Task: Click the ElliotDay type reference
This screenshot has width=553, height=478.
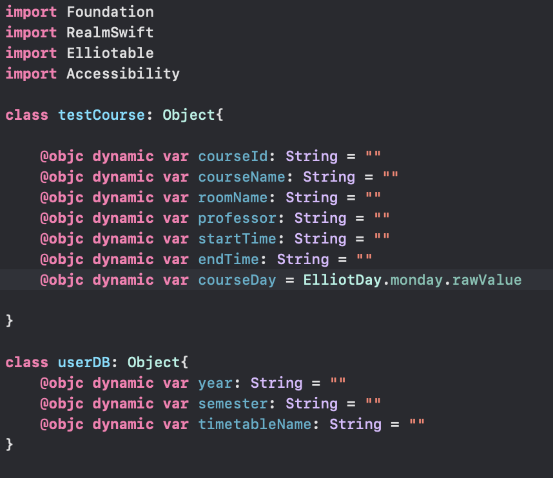Action: [x=342, y=280]
